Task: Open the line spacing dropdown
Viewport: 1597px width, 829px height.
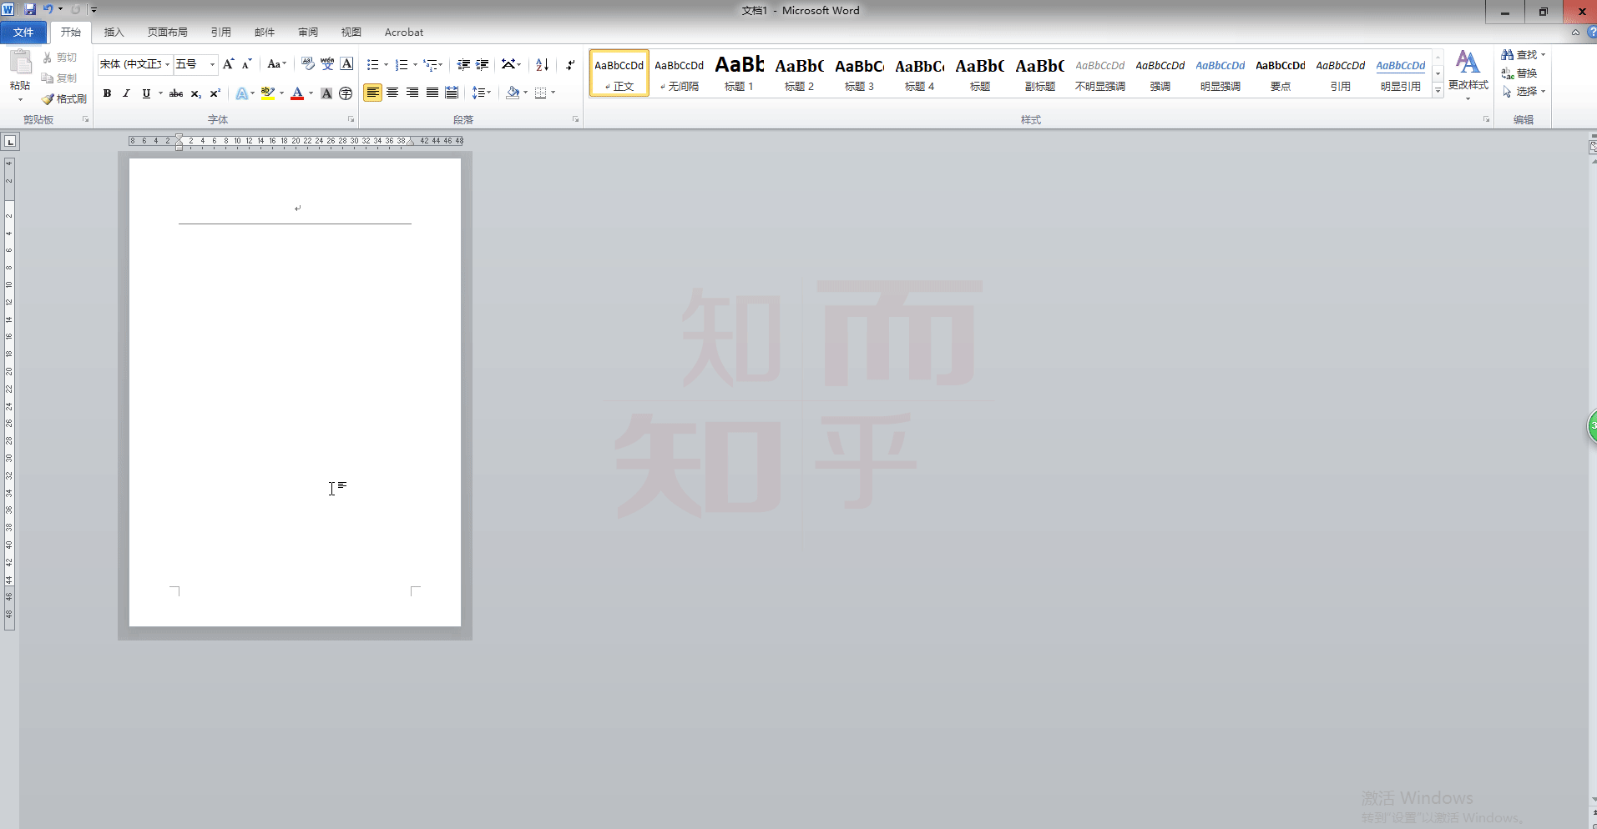Action: coord(482,93)
